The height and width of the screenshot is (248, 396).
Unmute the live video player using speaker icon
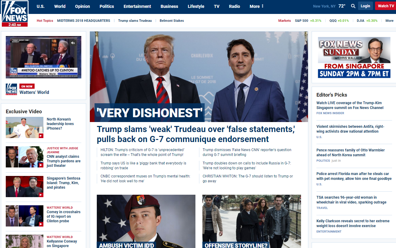pos(73,43)
